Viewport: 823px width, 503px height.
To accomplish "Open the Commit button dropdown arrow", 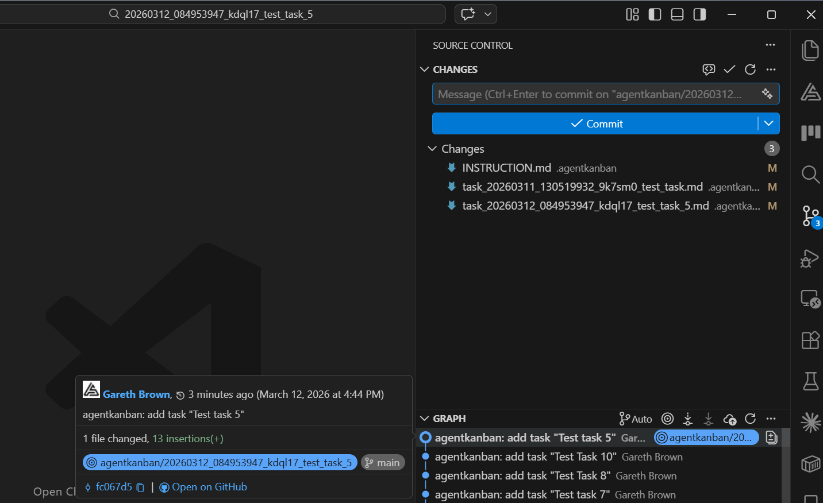I will click(x=768, y=123).
